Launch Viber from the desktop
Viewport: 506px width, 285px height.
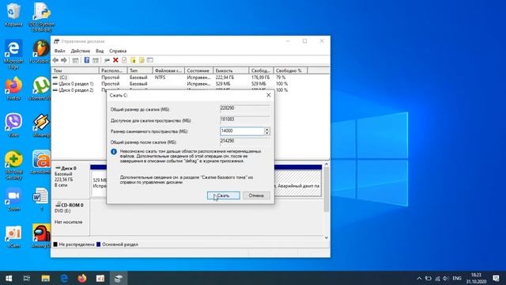13,125
